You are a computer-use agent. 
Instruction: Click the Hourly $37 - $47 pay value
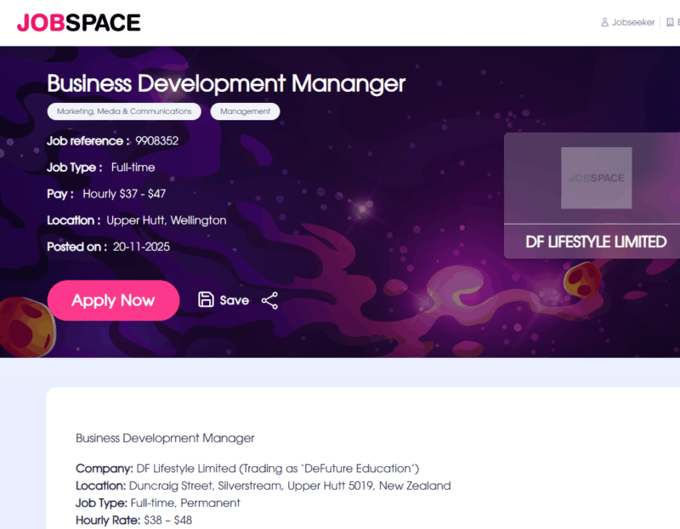pos(124,194)
